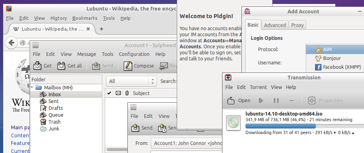Open the All filter dropdown in Sylpheed
The image size is (364, 153).
click(131, 81)
